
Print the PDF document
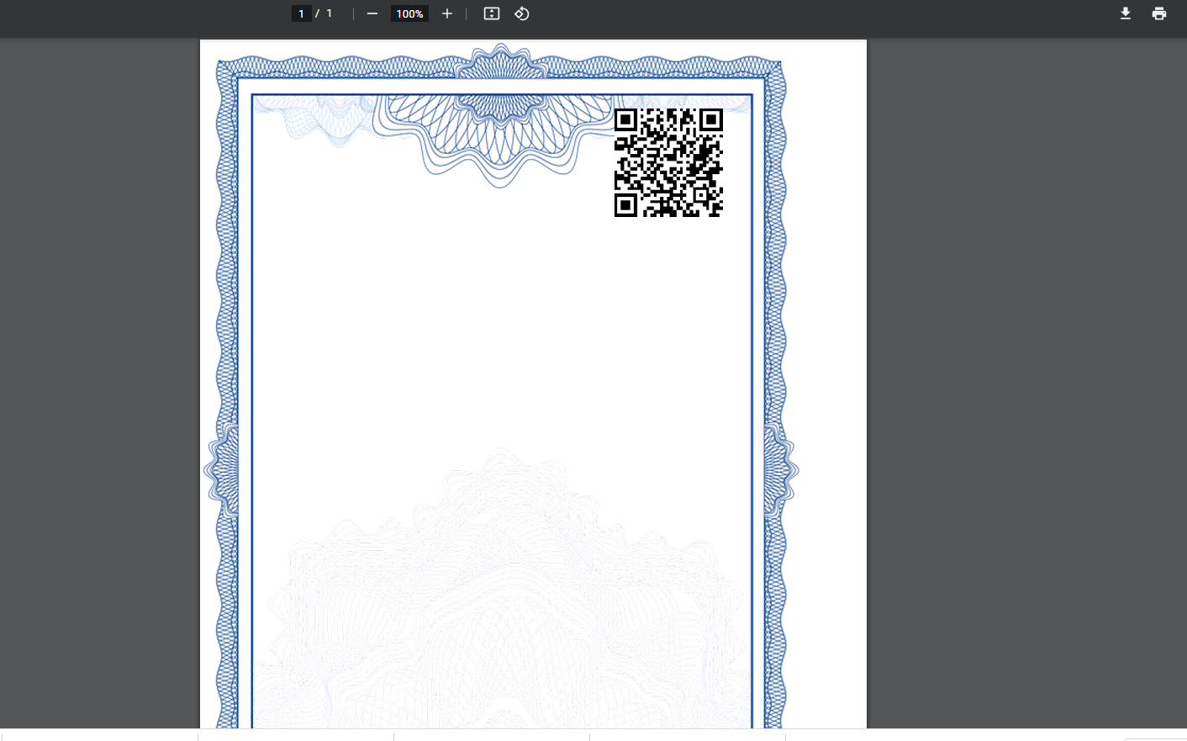click(x=1159, y=13)
